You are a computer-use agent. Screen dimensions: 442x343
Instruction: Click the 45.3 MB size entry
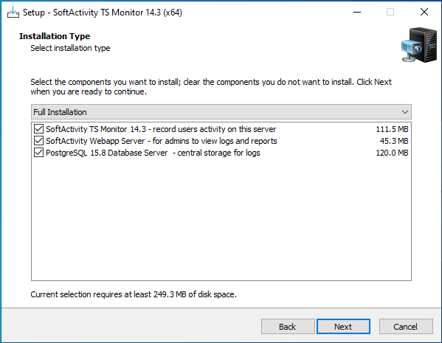pos(394,141)
